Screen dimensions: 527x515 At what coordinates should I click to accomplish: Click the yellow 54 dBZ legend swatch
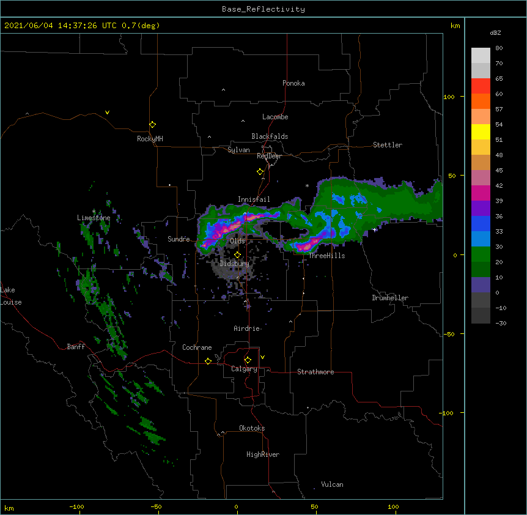pyautogui.click(x=481, y=132)
